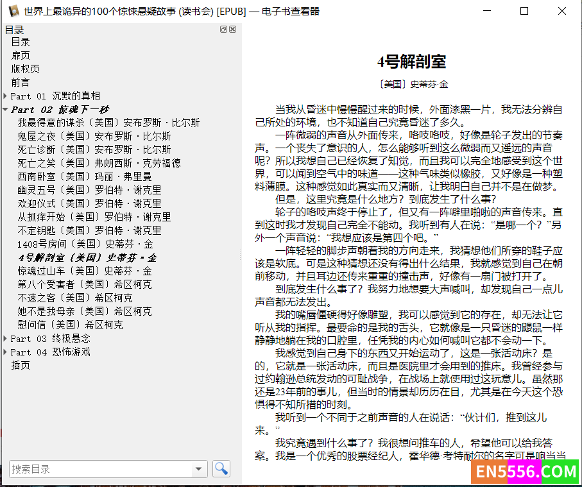Viewport: 582px width, 487px height.
Task: Open chapter 慰问信
Action: pos(70,325)
